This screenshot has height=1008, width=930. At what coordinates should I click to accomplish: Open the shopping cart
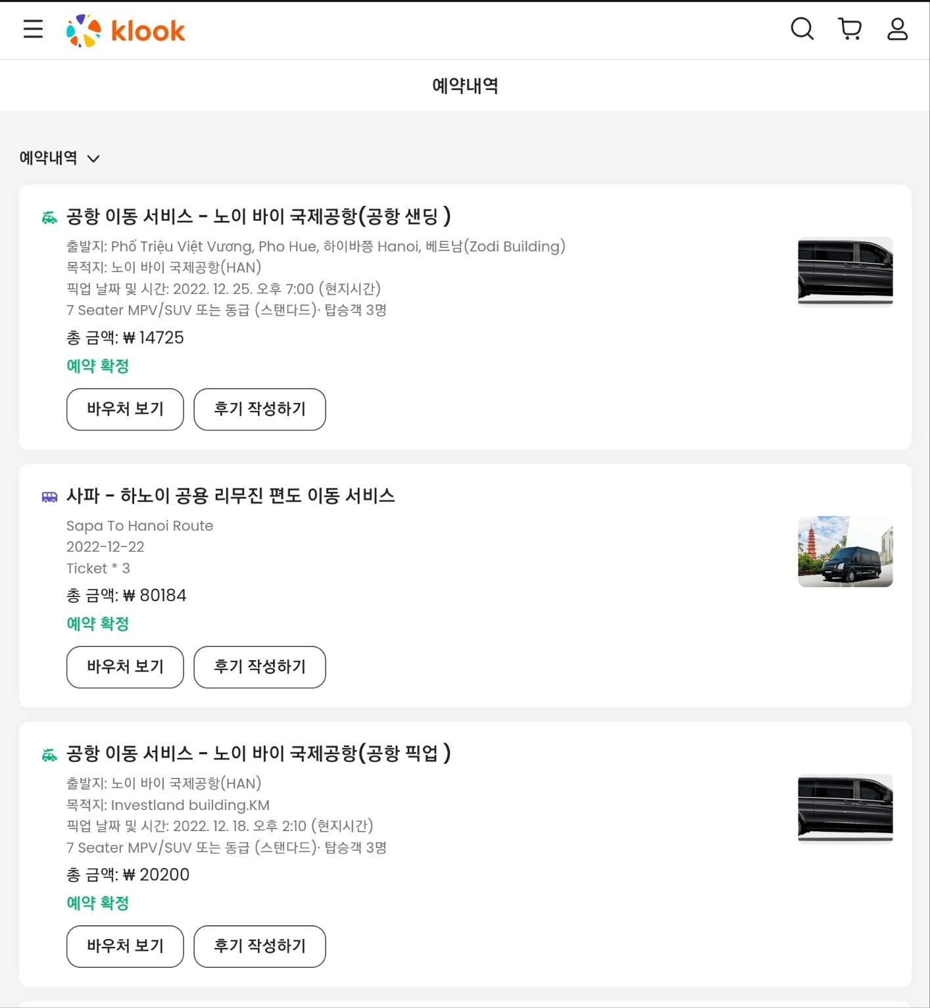(x=850, y=29)
